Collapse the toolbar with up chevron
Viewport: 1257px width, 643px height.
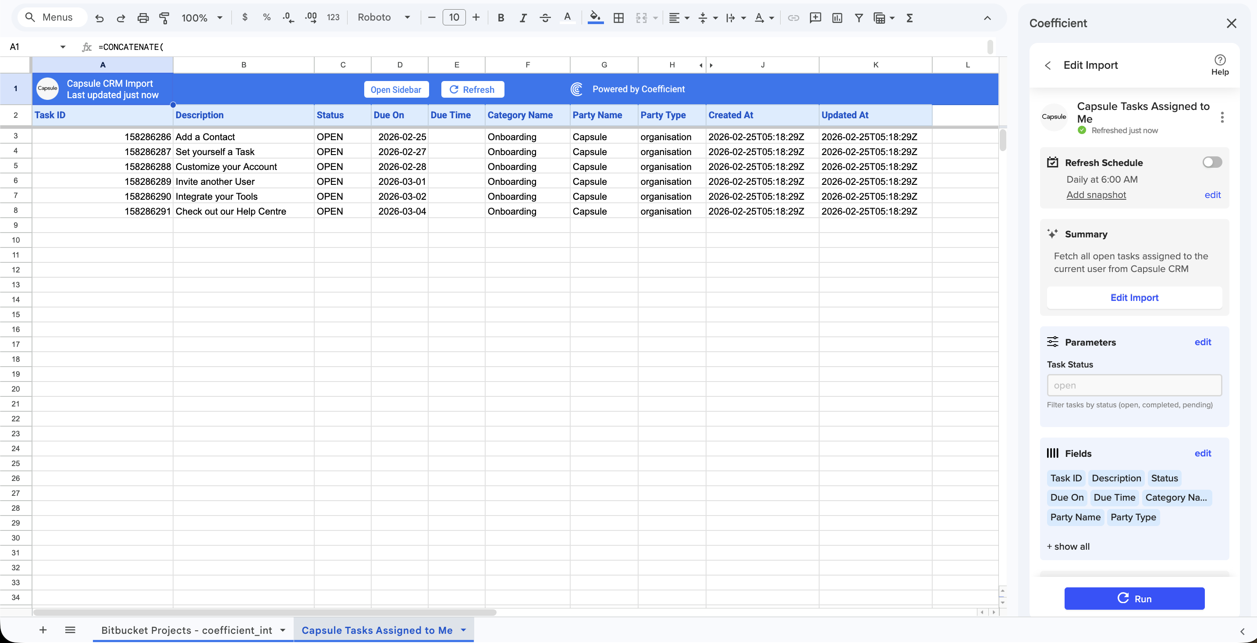click(x=987, y=18)
